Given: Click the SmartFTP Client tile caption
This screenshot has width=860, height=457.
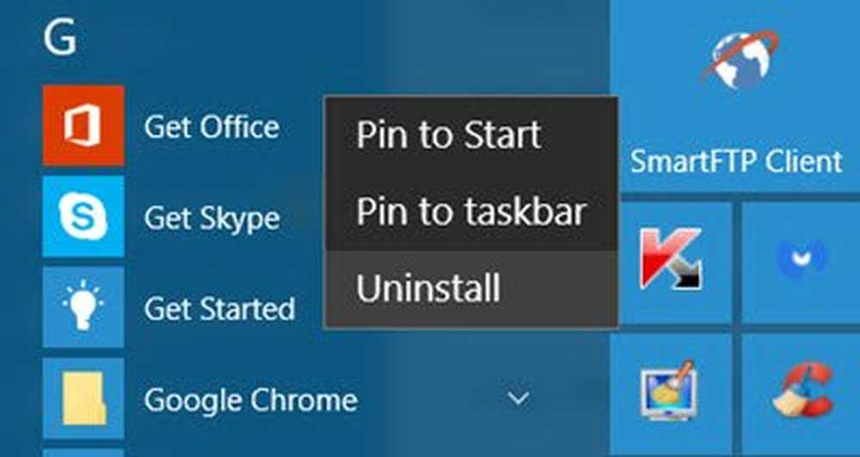Looking at the screenshot, I should click(x=736, y=161).
